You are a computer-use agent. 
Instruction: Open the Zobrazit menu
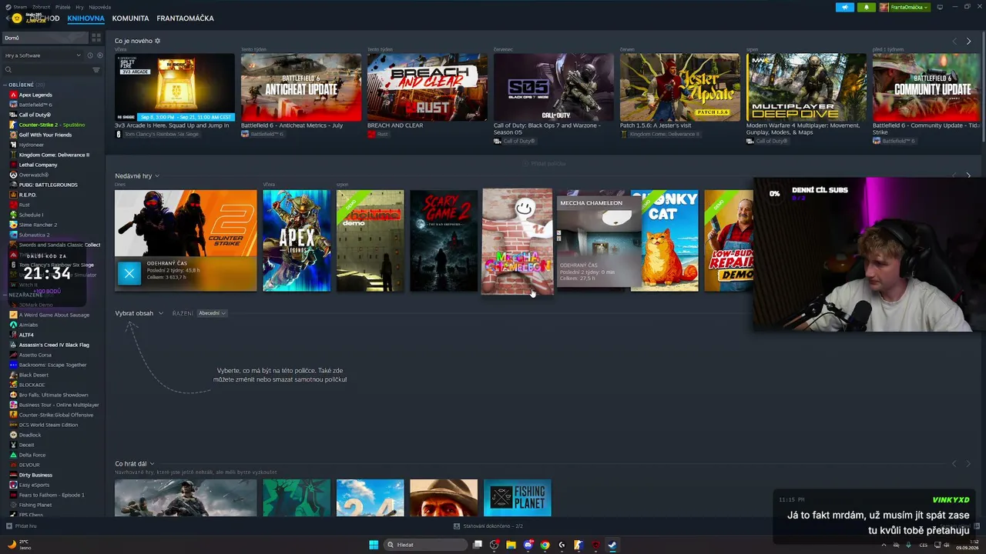(x=41, y=7)
